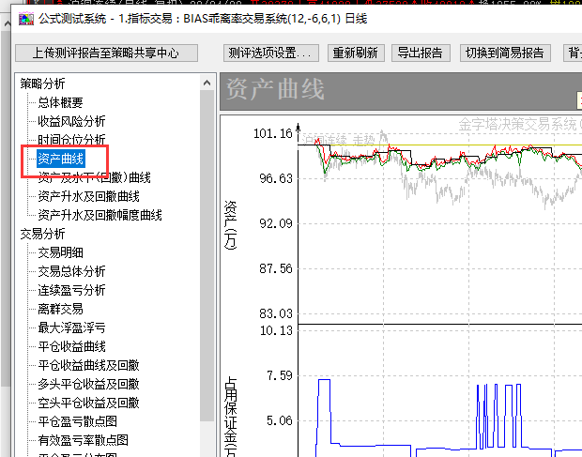The width and height of the screenshot is (582, 457).
Task: Open 平仓收益曲线及回撤 item
Action: point(89,365)
